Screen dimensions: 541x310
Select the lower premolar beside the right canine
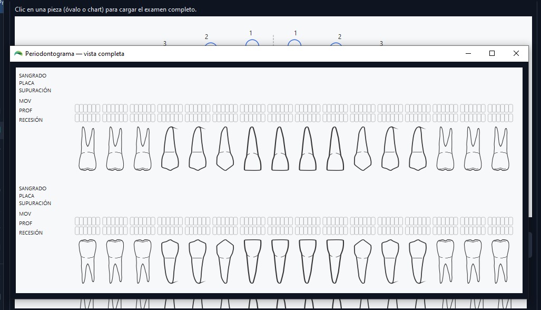(x=390, y=261)
